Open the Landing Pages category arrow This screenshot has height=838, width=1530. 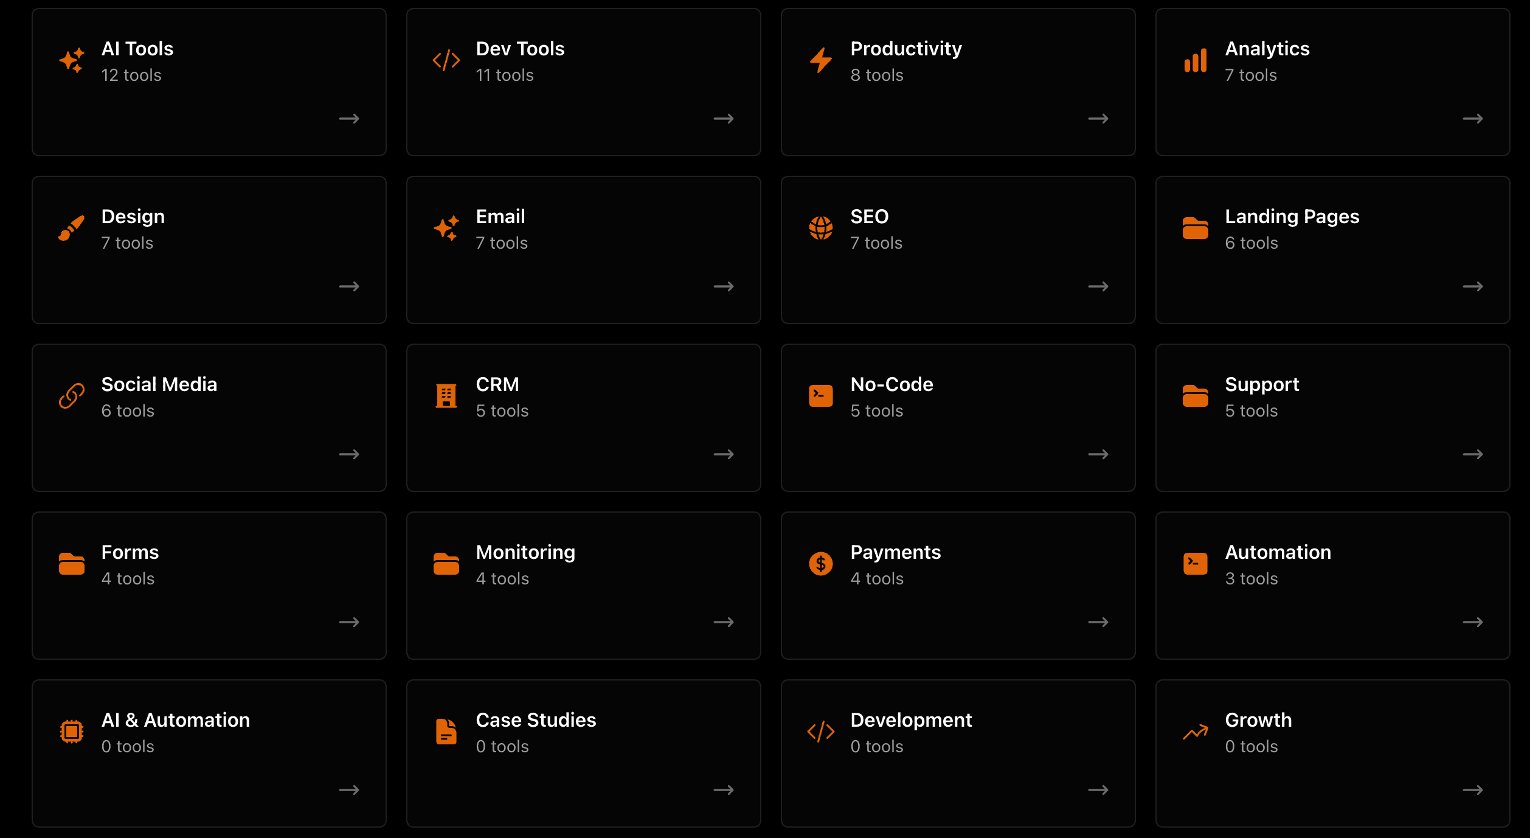(1473, 286)
